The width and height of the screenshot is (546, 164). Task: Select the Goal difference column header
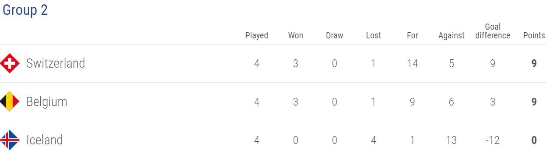coord(493,31)
